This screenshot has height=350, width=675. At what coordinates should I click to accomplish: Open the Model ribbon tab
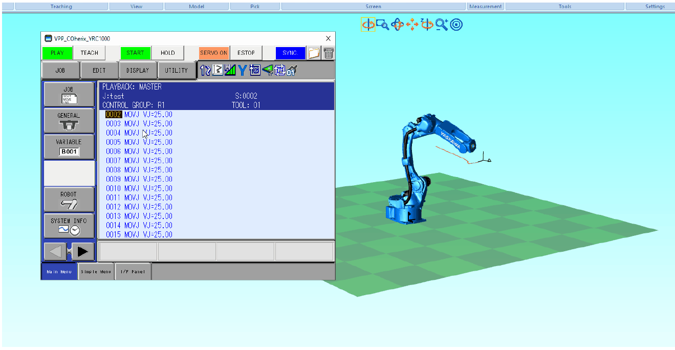(197, 7)
